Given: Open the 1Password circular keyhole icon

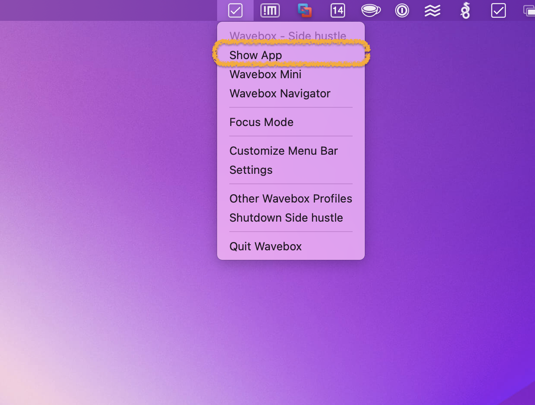Looking at the screenshot, I should pos(402,10).
